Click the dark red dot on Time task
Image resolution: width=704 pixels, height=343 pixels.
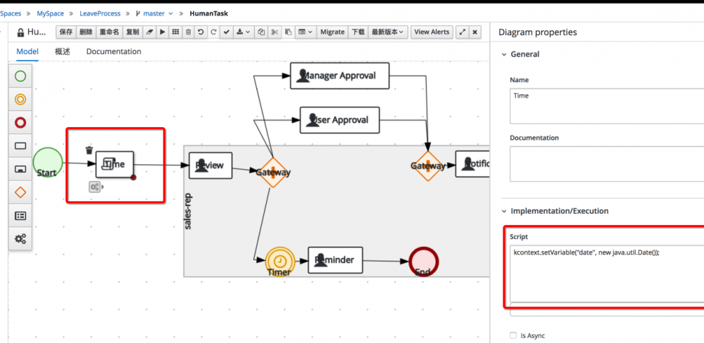pyautogui.click(x=133, y=178)
